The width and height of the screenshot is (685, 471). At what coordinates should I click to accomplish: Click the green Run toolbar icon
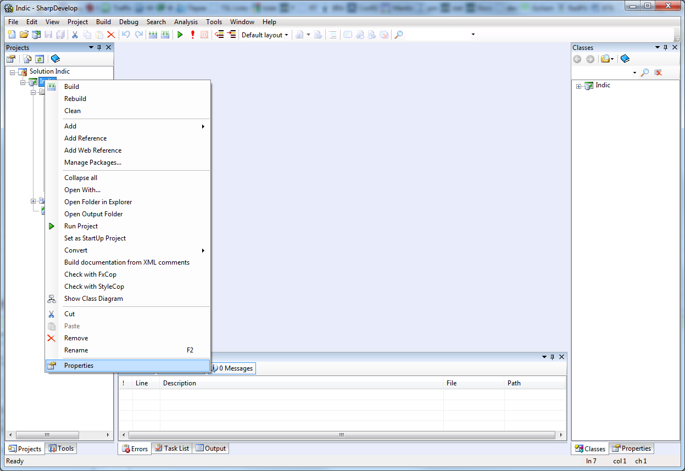(x=180, y=35)
